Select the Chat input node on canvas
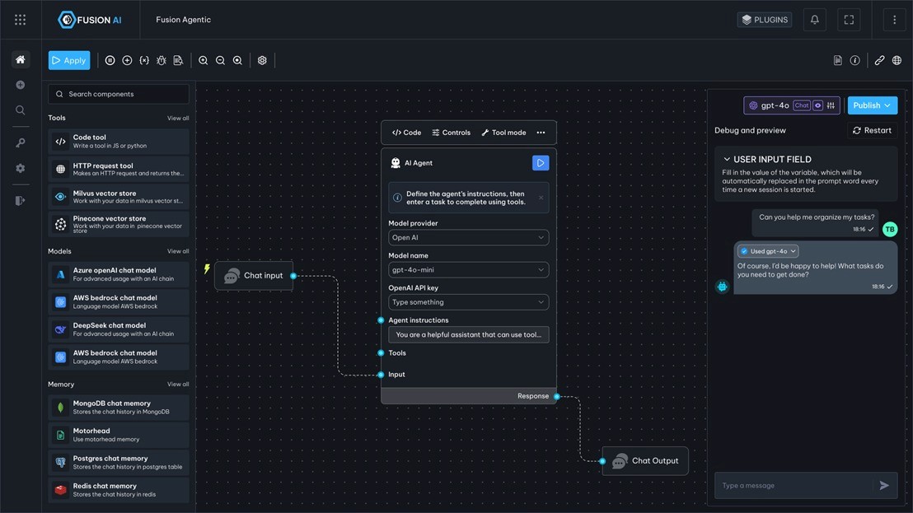Screen dimensions: 913x513 [x=254, y=276]
